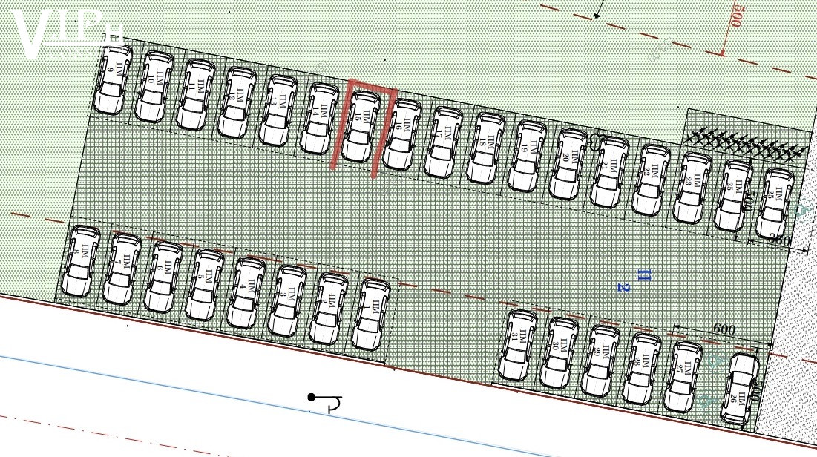The height and width of the screenshot is (457, 817).
Task: Click parked car number 23
Action: pyautogui.click(x=692, y=187)
